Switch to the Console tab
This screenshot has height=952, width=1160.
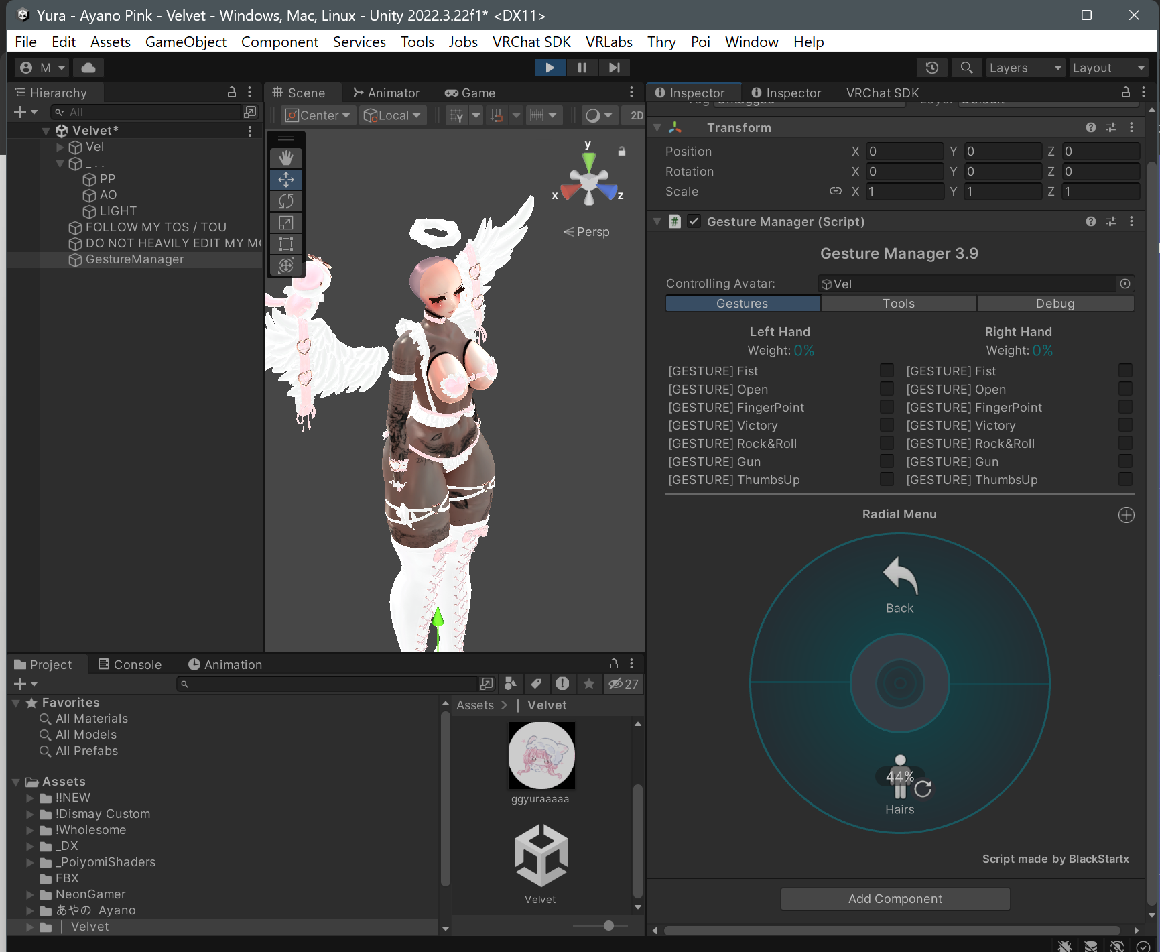130,664
